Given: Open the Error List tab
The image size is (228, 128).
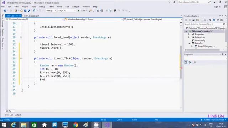Looking at the screenshot, I should pos(9,115).
